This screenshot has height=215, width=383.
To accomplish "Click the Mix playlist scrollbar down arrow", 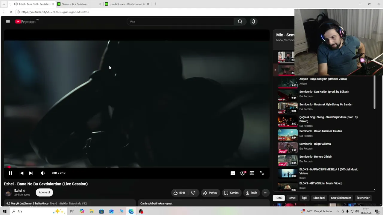I will tap(374, 189).
